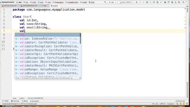Image resolution: width=190 pixels, height=107 pixels.
Task: Click User() in the bottom breadcrumb
Action: (22, 98)
